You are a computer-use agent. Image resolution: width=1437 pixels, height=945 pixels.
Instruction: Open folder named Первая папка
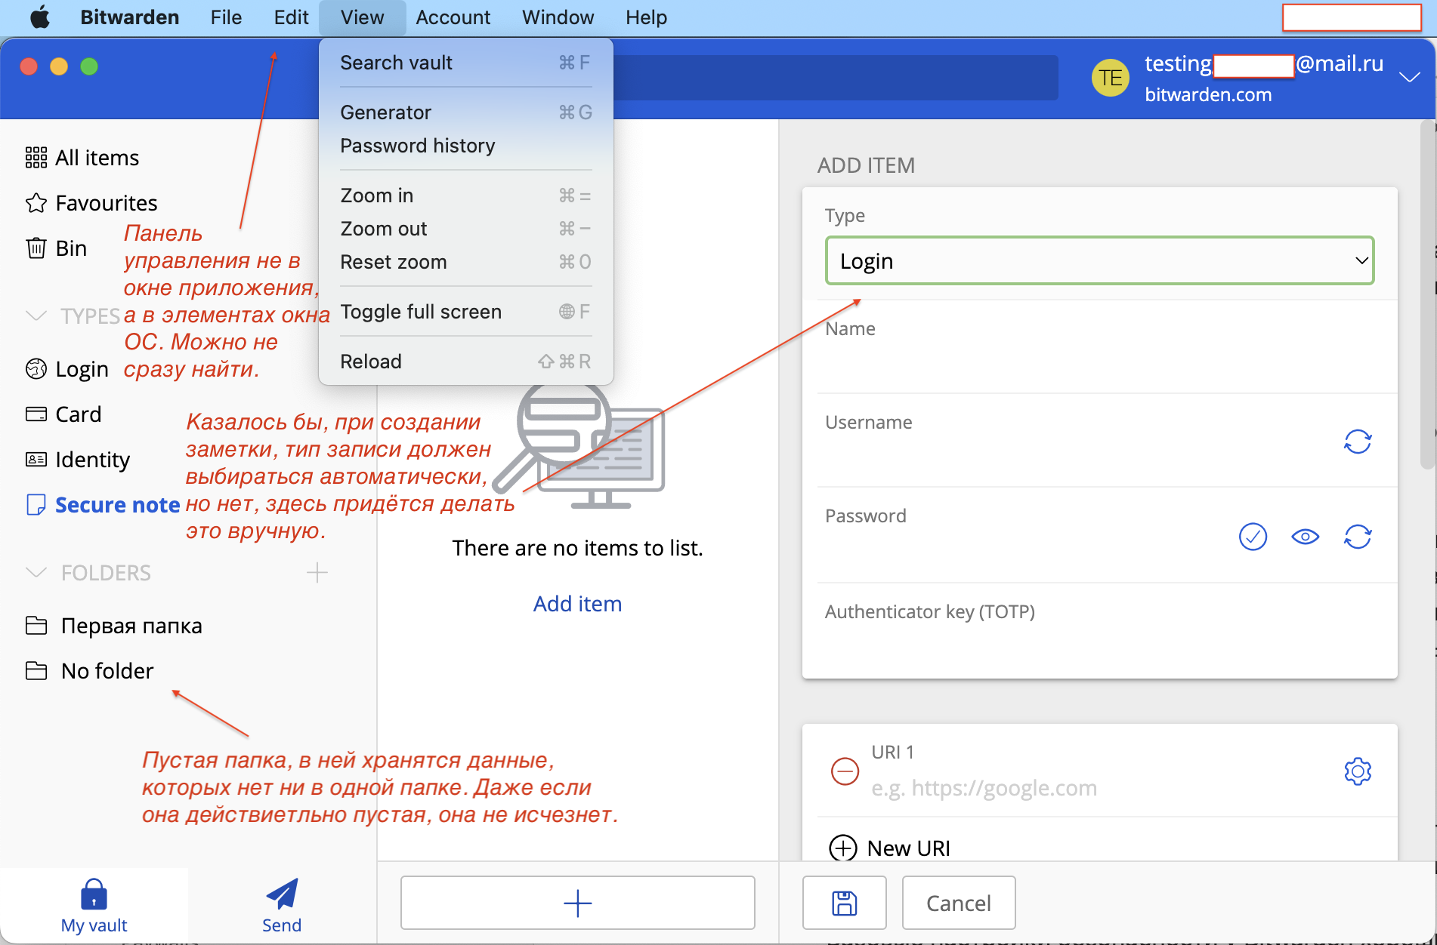pyautogui.click(x=131, y=626)
